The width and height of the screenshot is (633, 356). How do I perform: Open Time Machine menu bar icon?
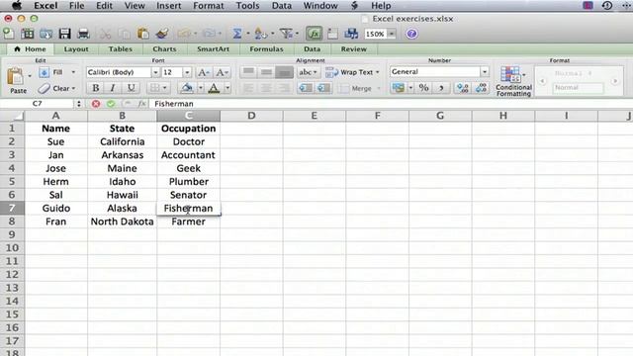pyautogui.click(x=606, y=5)
